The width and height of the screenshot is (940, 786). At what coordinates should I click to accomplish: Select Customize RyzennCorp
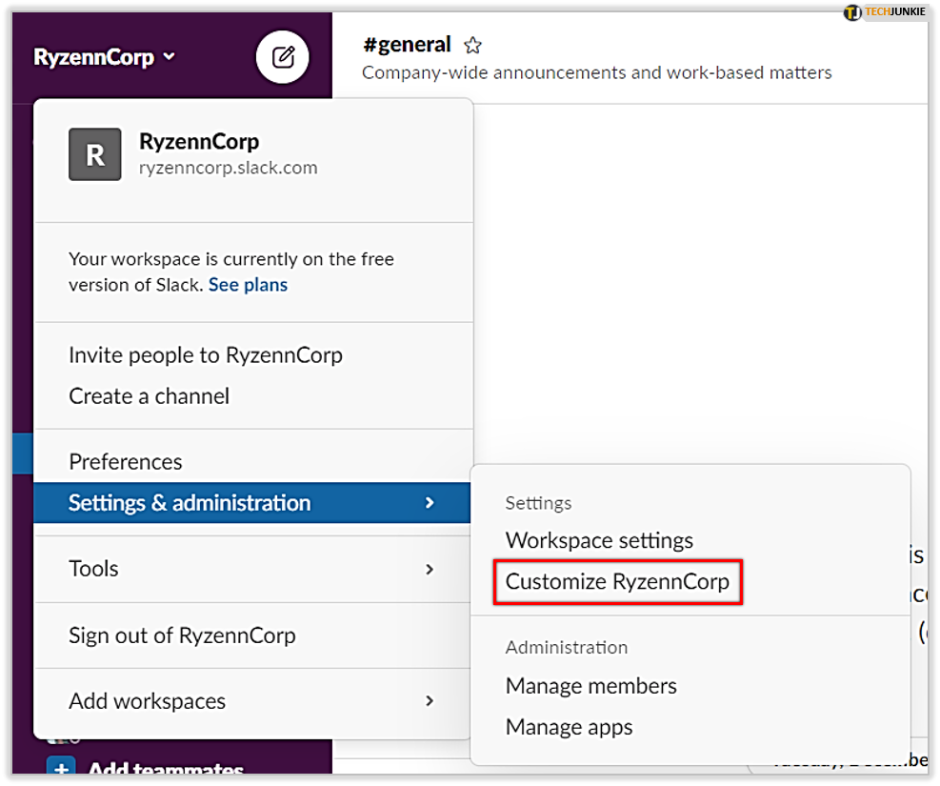point(617,581)
